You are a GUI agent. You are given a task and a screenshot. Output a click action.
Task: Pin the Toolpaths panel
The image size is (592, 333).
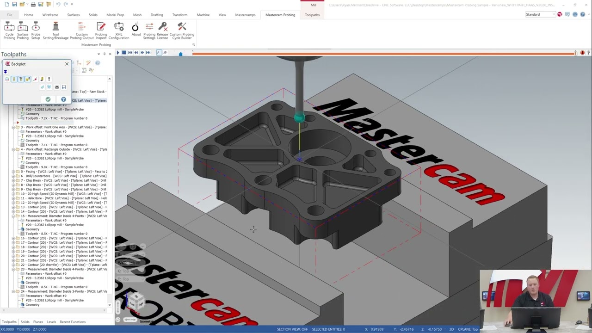tap(104, 54)
